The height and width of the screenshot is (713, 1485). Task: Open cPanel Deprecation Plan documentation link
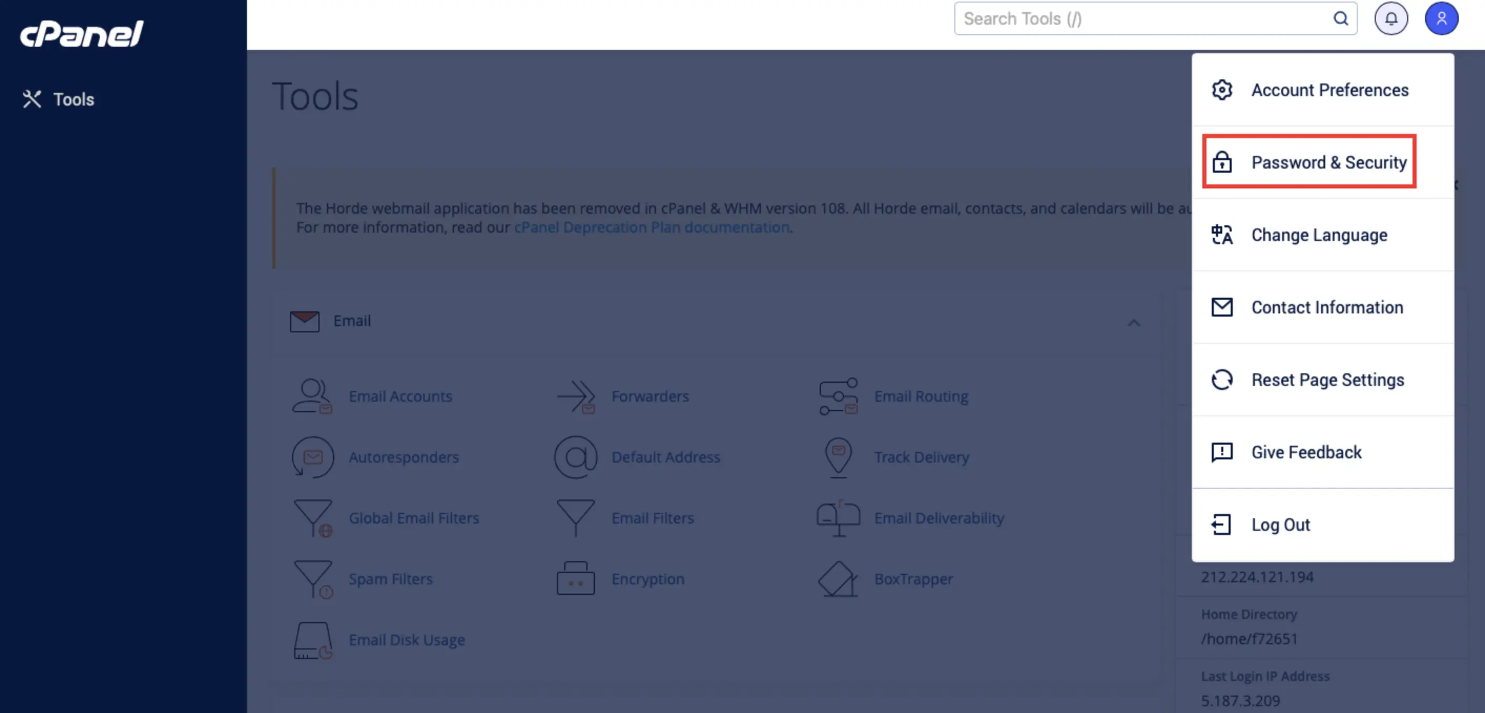pos(652,227)
